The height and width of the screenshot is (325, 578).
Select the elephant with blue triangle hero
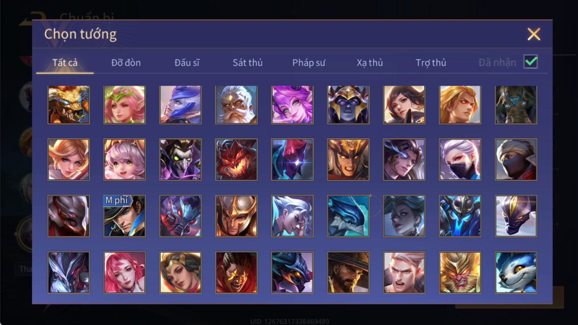tap(516, 104)
